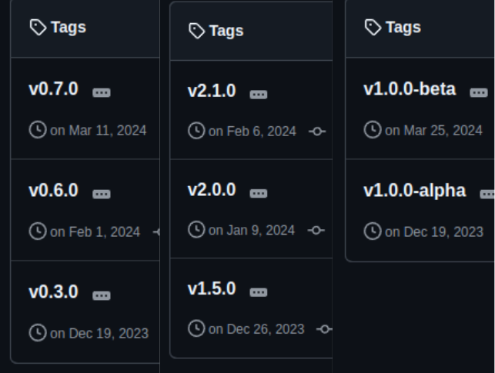Image resolution: width=495 pixels, height=373 pixels.
Task: Click commit icon next to Dec 26, 2023
Action: 324,329
